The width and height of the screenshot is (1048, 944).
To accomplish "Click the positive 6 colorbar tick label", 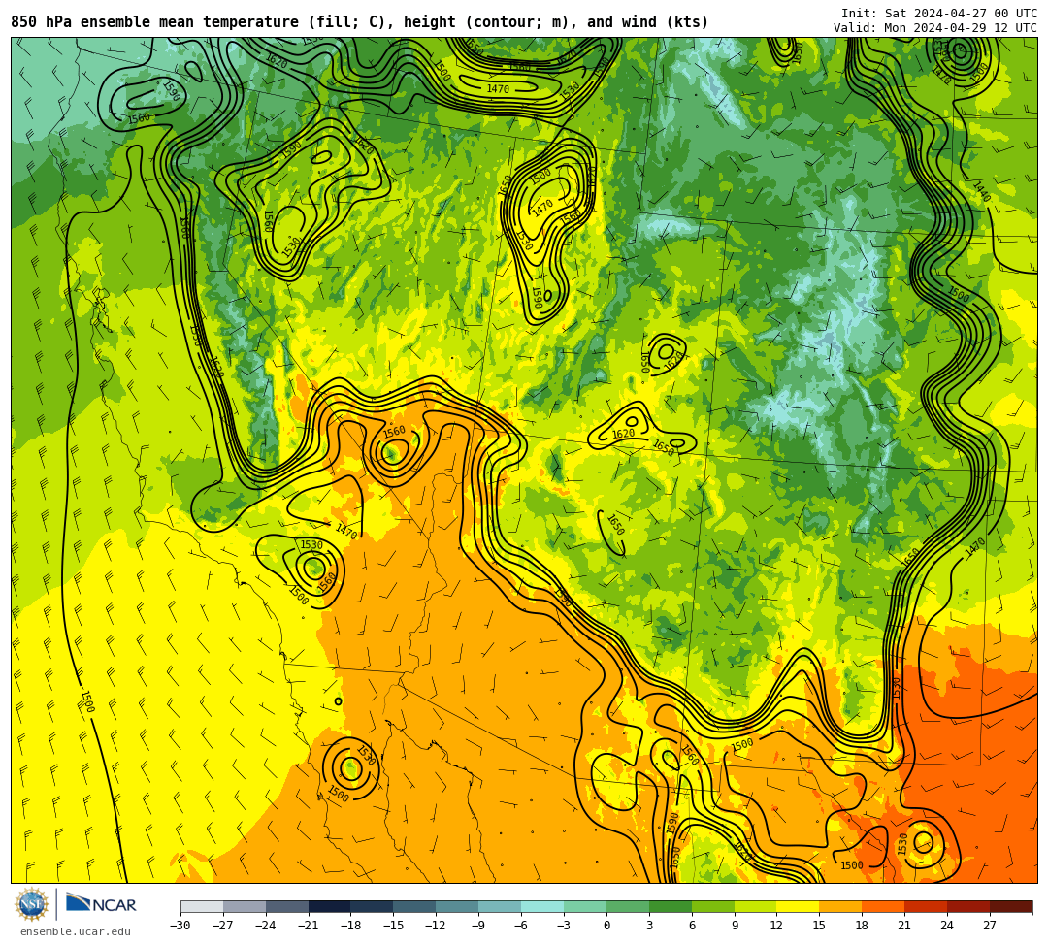I will [x=692, y=926].
